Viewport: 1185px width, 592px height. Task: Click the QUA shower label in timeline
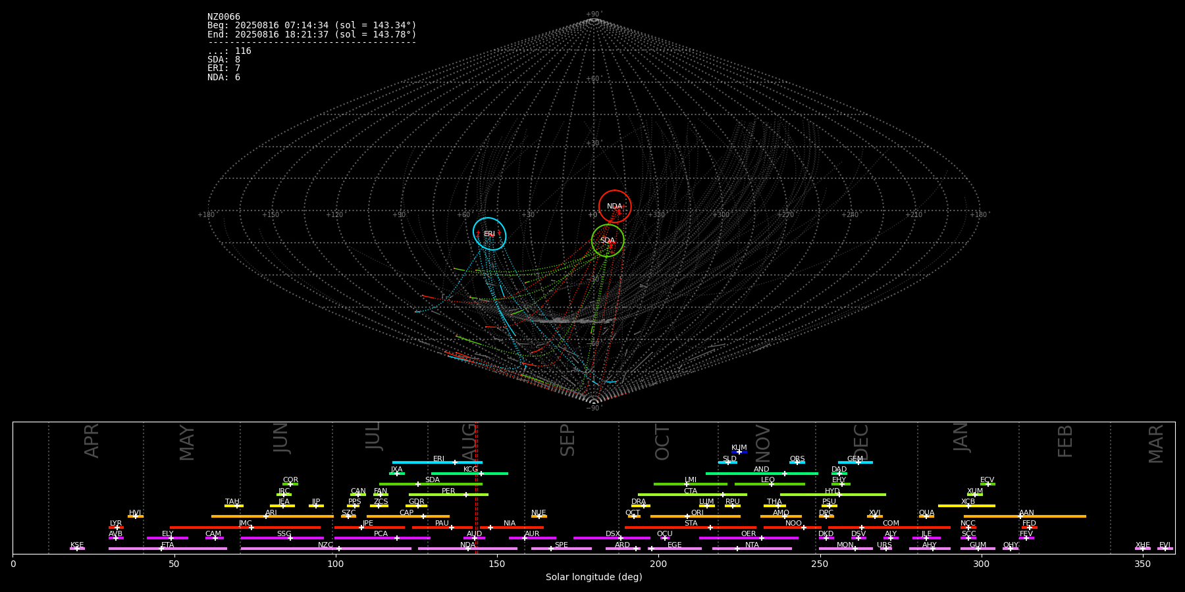(926, 513)
